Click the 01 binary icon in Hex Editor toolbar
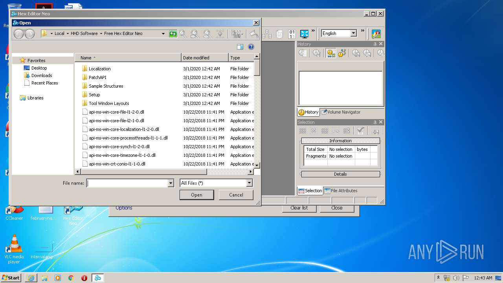The image size is (503, 283). click(x=292, y=34)
